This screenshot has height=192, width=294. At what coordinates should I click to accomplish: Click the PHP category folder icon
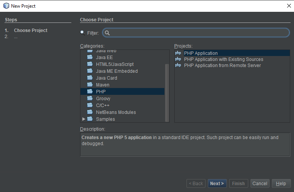coord(90,91)
